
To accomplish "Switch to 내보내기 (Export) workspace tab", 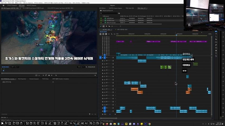I will [x=31, y=5].
